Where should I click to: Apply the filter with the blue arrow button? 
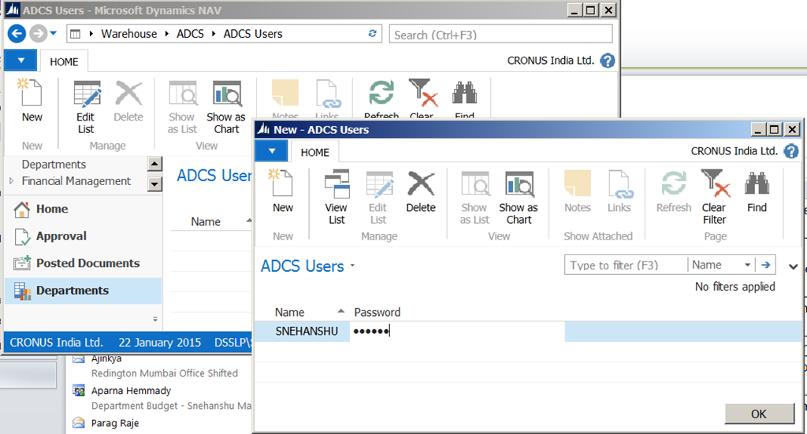tap(766, 265)
